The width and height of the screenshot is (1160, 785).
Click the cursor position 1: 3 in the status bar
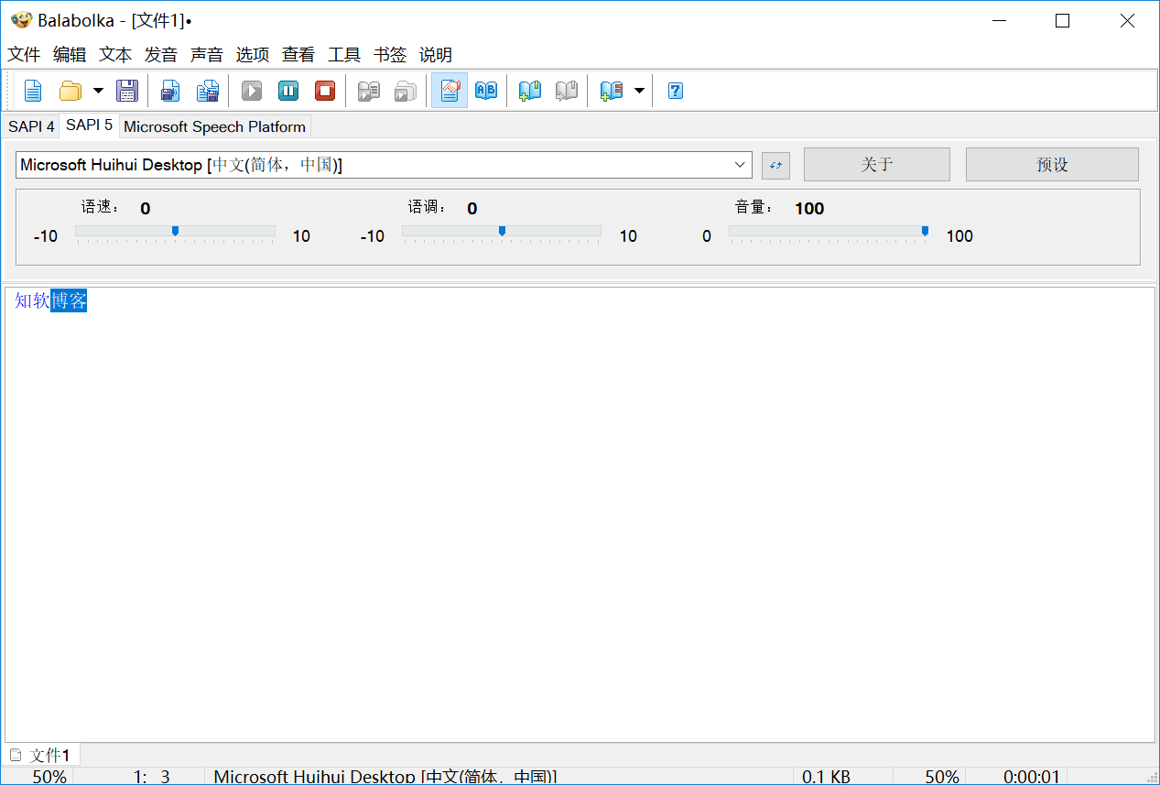[152, 777]
